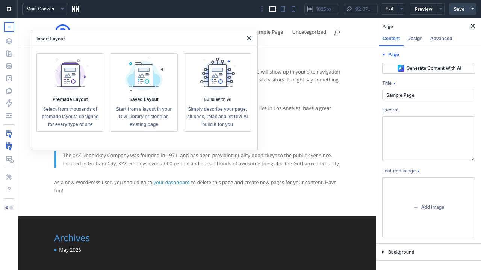Follow the 'your dashboard' link
The height and width of the screenshot is (270, 481).
(x=171, y=183)
